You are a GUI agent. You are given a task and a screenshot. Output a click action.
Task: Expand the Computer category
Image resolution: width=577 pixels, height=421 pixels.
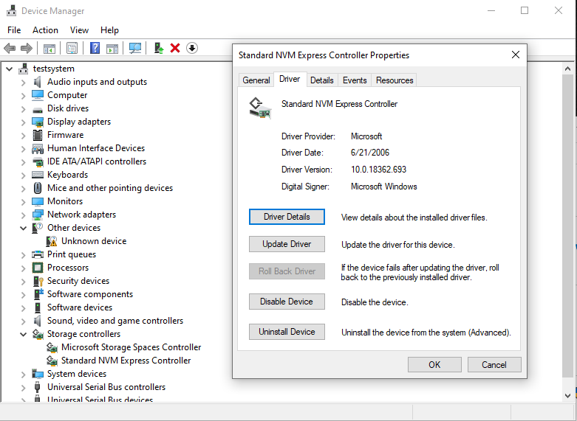[23, 96]
